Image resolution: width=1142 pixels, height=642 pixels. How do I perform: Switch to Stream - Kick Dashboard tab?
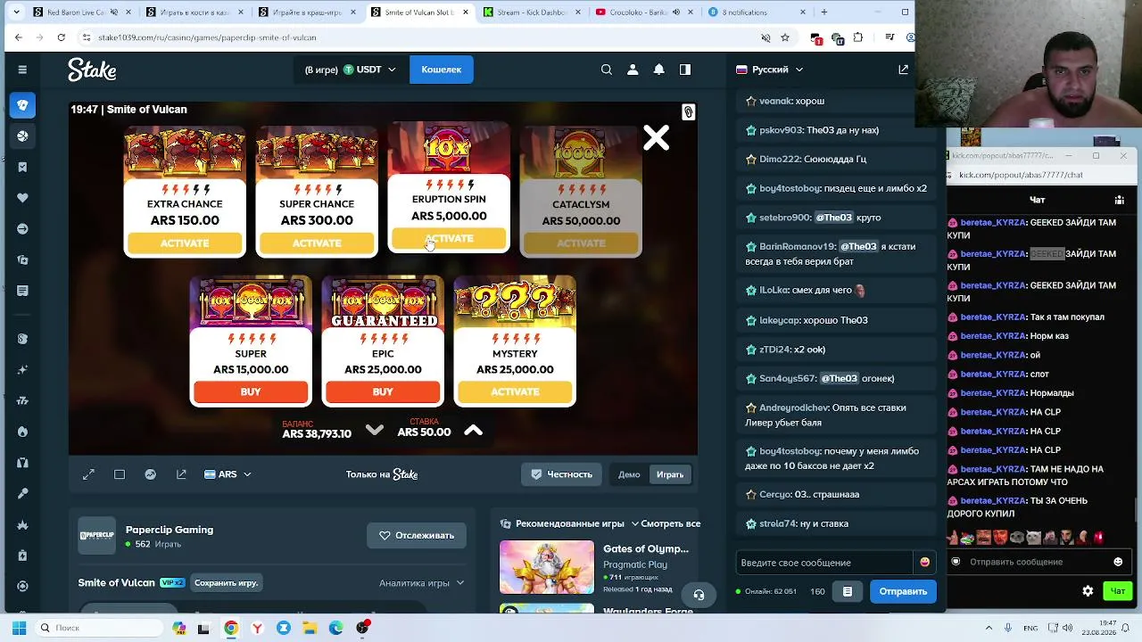[x=530, y=12]
